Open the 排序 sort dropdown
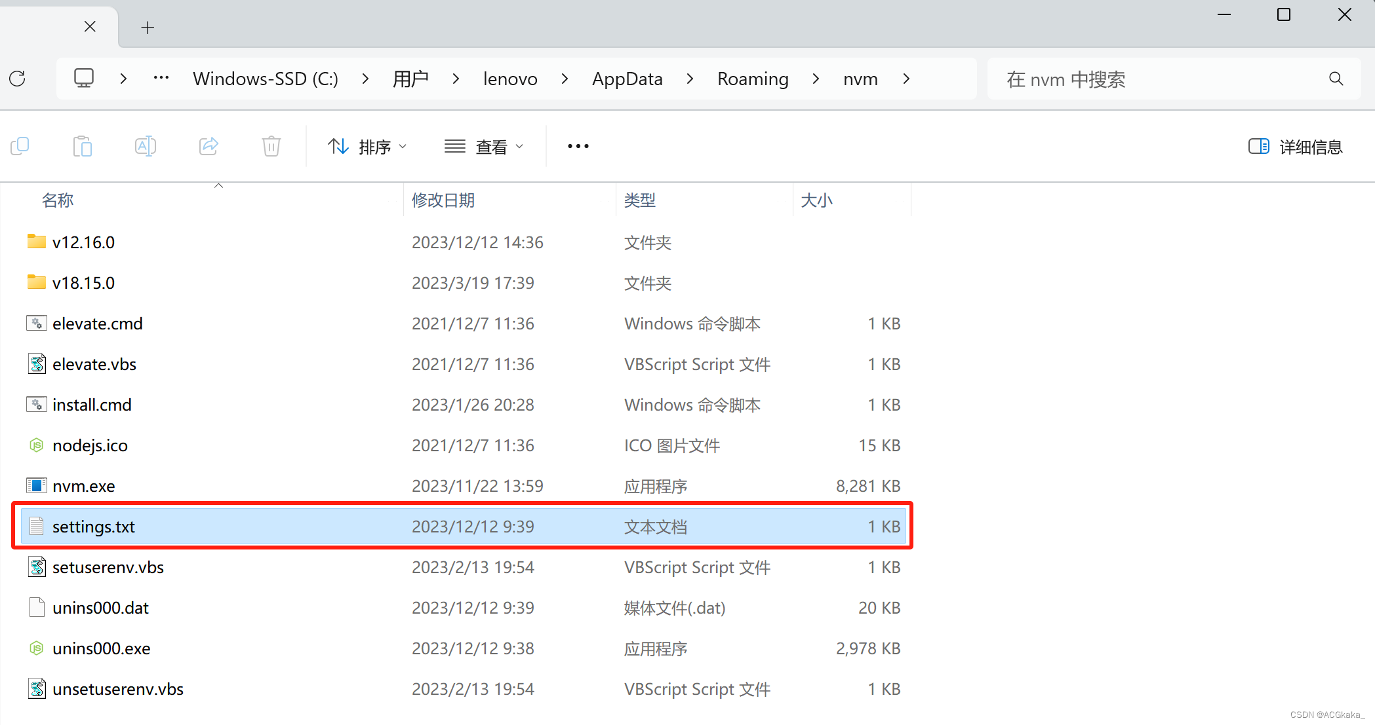Screen dimensions: 1375x725 [368, 147]
